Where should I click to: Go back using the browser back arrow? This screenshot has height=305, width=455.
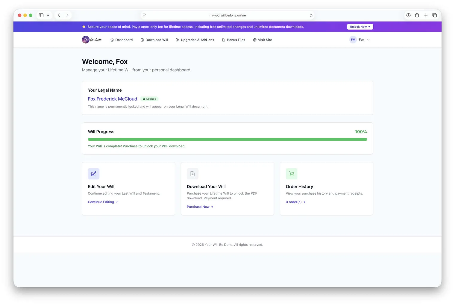click(x=59, y=15)
